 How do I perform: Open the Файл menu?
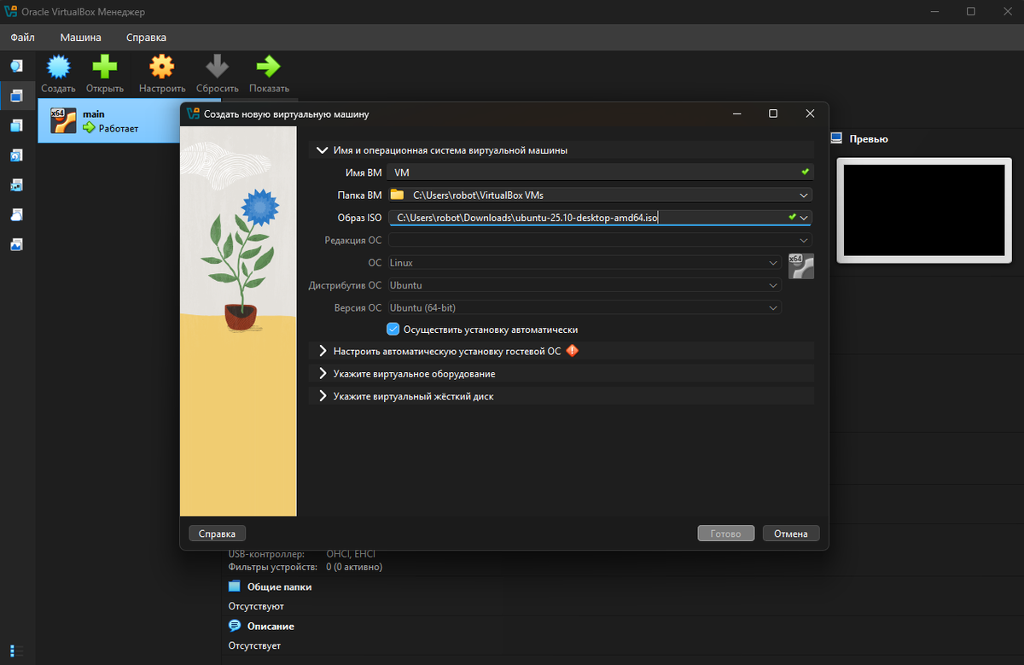[23, 38]
